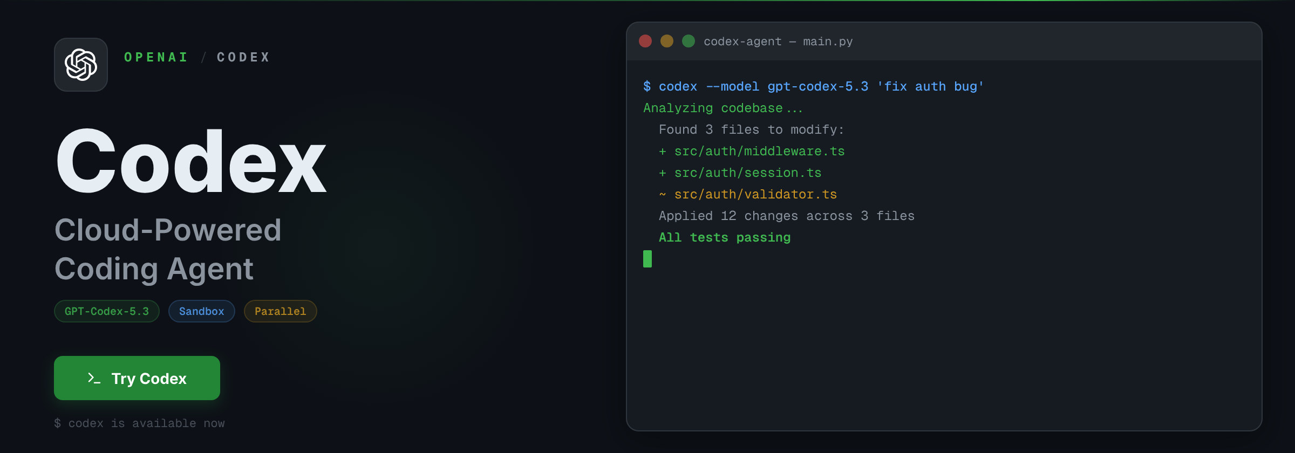The width and height of the screenshot is (1295, 453).
Task: Toggle the Sandbox badge
Action: tap(201, 311)
